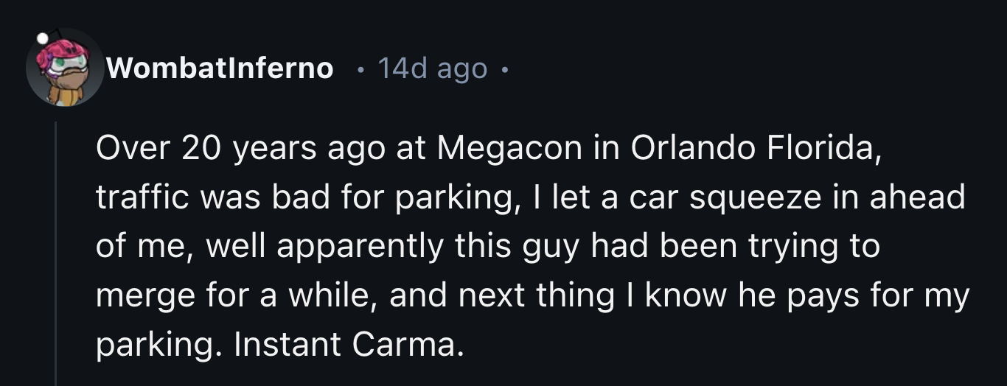
Task: Click the "14d ago" timestamp
Action: pyautogui.click(x=432, y=69)
